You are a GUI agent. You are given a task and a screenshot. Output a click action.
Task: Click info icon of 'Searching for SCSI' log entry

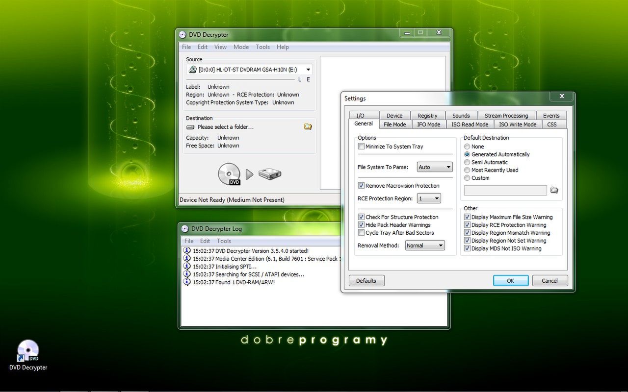(x=187, y=274)
